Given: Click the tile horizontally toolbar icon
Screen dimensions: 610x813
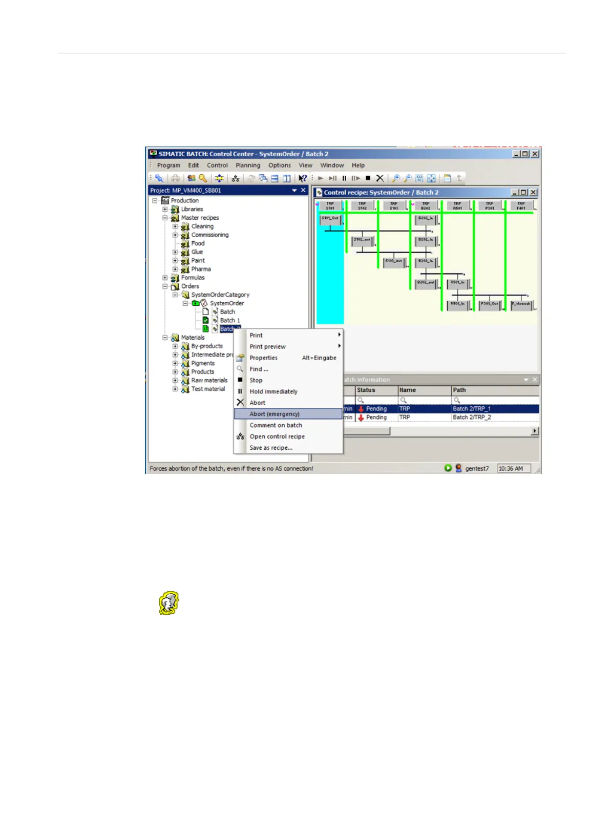Looking at the screenshot, I should [275, 178].
